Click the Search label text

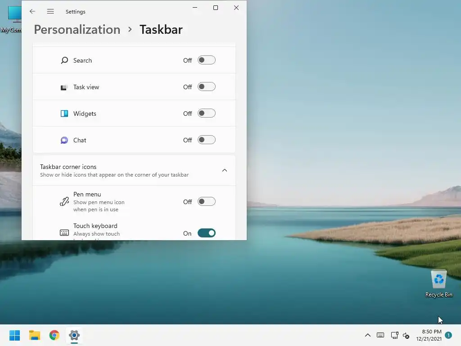tap(82, 60)
